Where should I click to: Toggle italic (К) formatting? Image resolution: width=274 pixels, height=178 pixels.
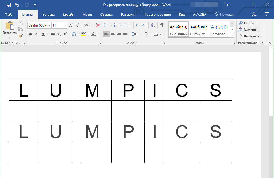(37, 34)
